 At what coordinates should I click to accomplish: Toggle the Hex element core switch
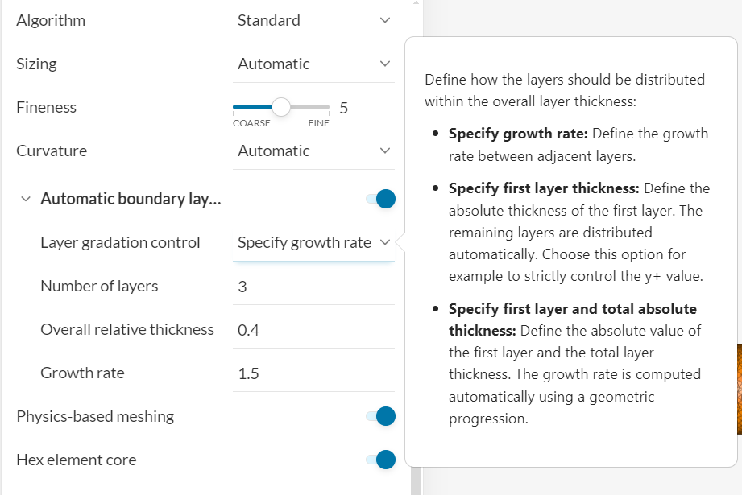tap(380, 460)
